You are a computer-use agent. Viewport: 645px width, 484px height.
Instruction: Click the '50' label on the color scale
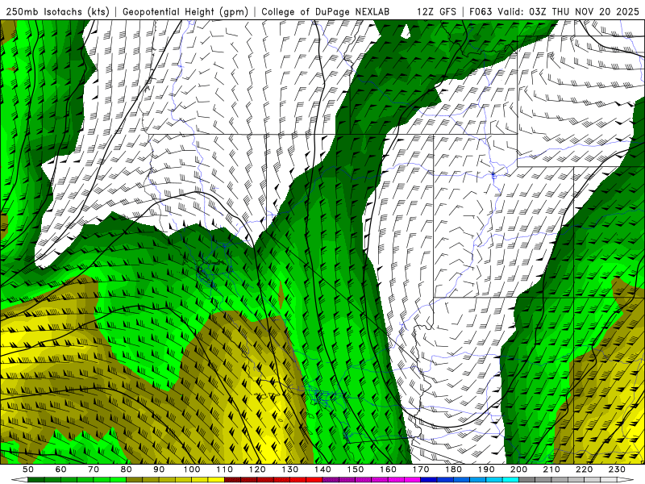tap(28, 469)
